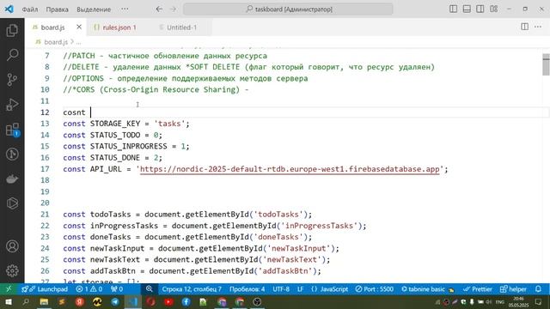Open editor More Actions ellipsis

click(538, 27)
